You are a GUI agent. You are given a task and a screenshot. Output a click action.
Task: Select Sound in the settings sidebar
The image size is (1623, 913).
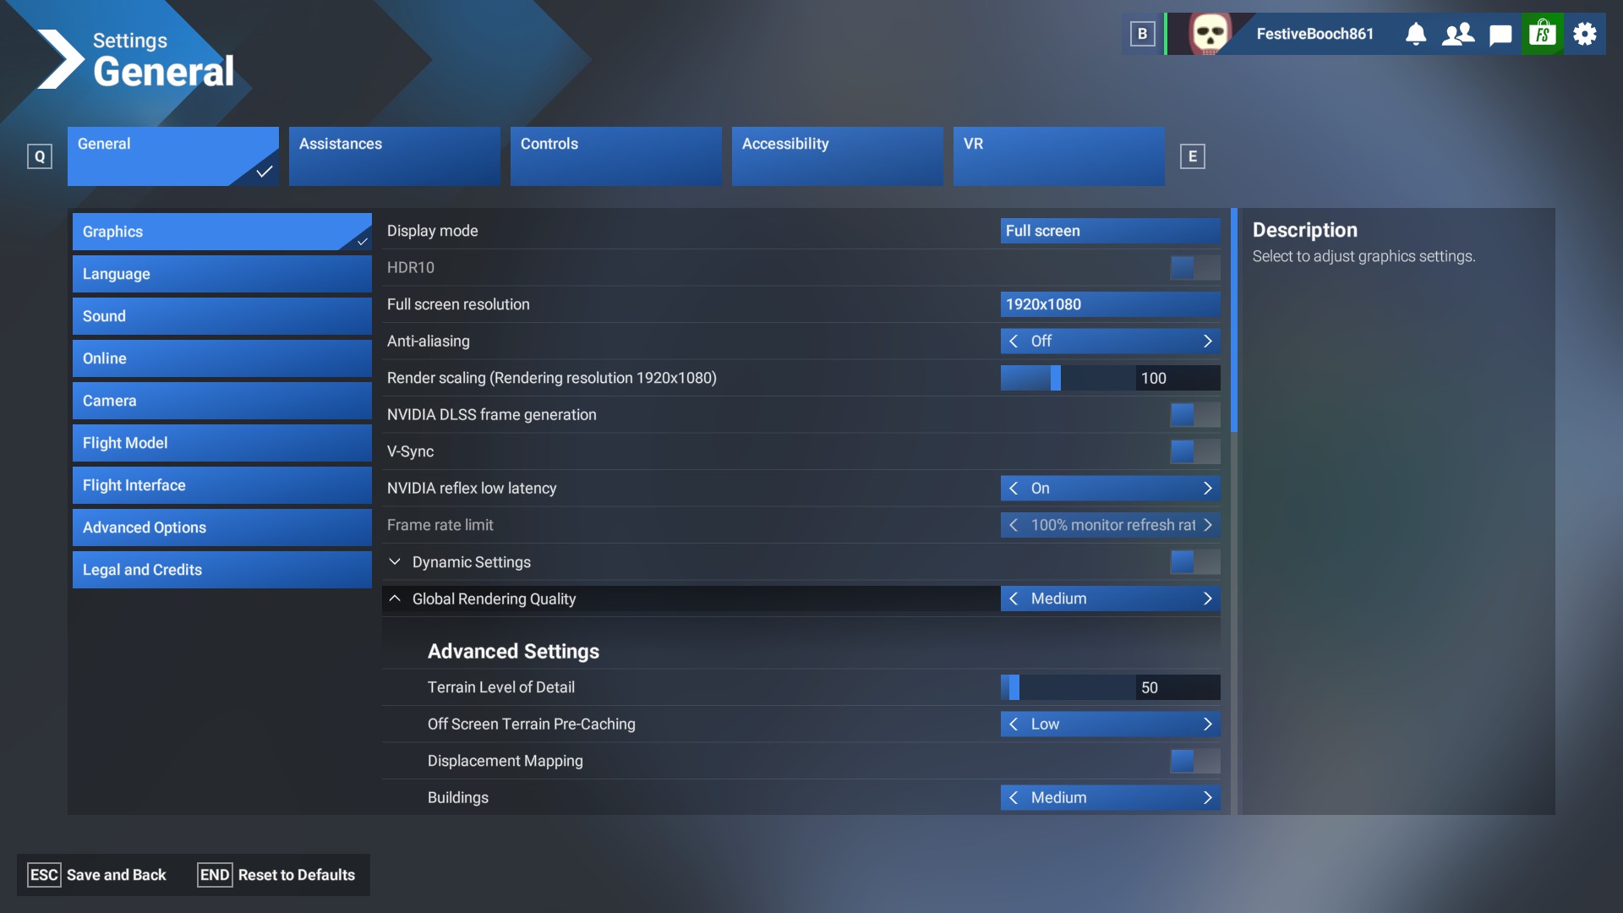pyautogui.click(x=221, y=316)
